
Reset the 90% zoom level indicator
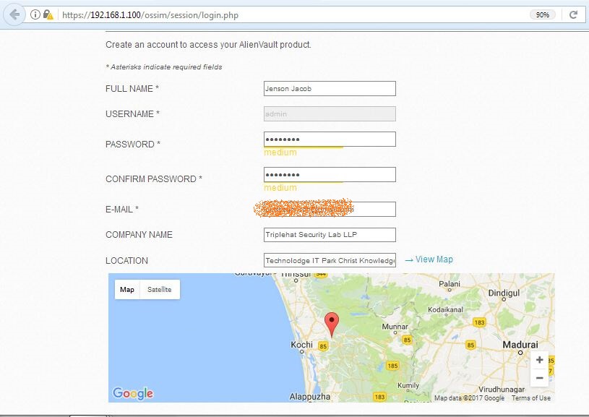click(x=543, y=14)
